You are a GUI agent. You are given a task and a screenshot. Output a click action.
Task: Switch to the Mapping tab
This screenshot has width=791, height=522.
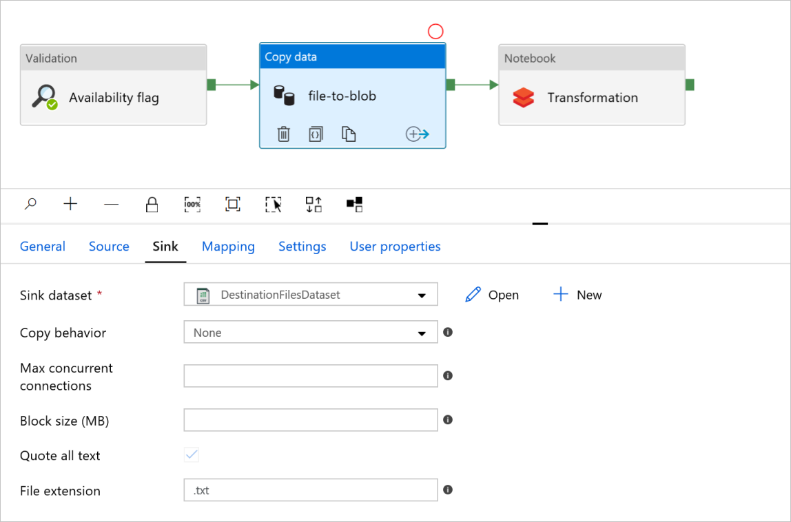228,246
